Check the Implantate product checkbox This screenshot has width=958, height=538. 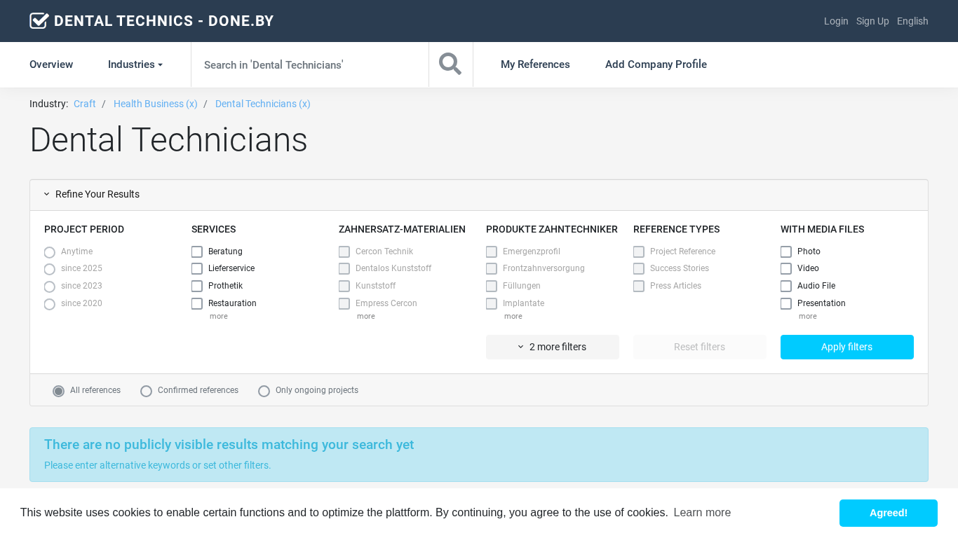(492, 303)
